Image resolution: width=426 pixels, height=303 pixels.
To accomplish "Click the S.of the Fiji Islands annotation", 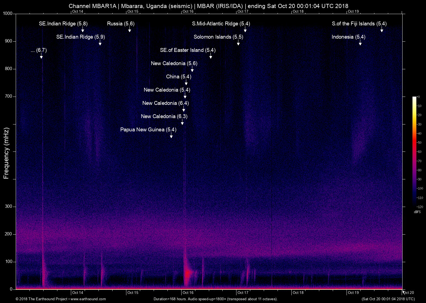I will click(359, 24).
